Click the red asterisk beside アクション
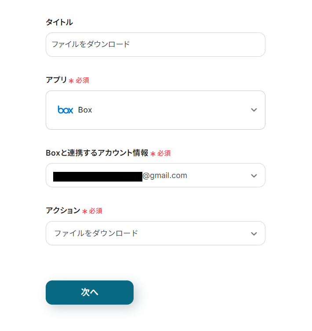The height and width of the screenshot is (331, 312). point(85,211)
